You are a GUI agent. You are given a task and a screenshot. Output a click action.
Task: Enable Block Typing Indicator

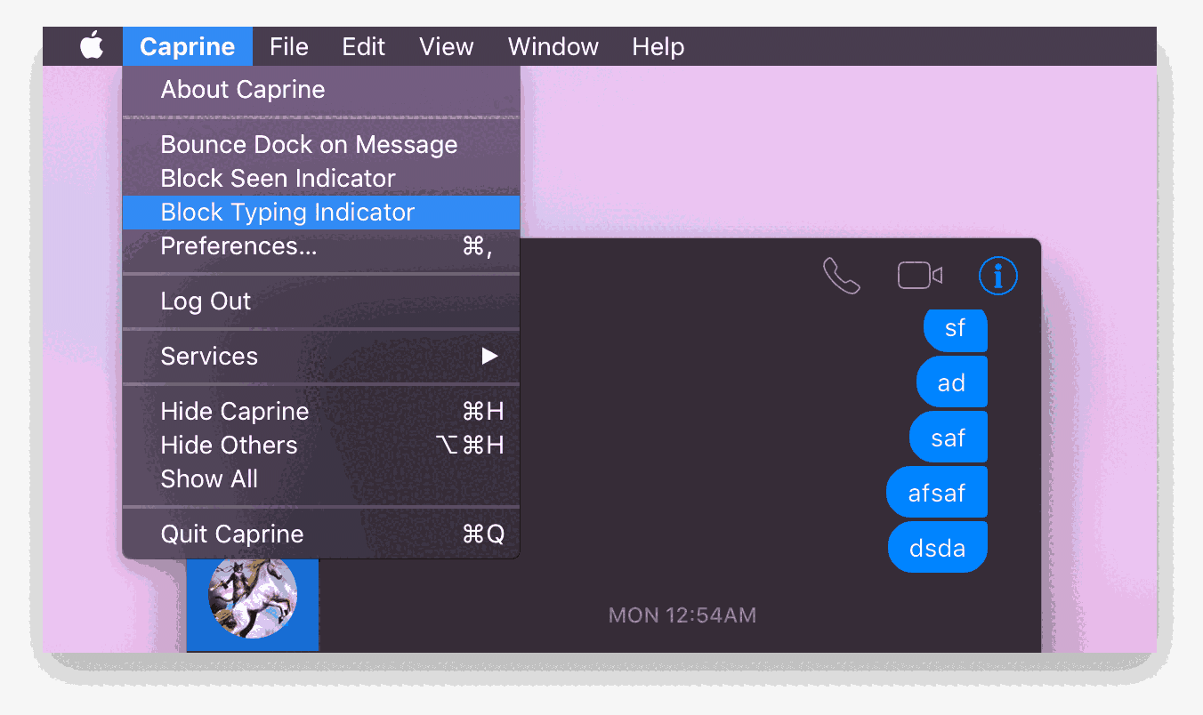(287, 212)
